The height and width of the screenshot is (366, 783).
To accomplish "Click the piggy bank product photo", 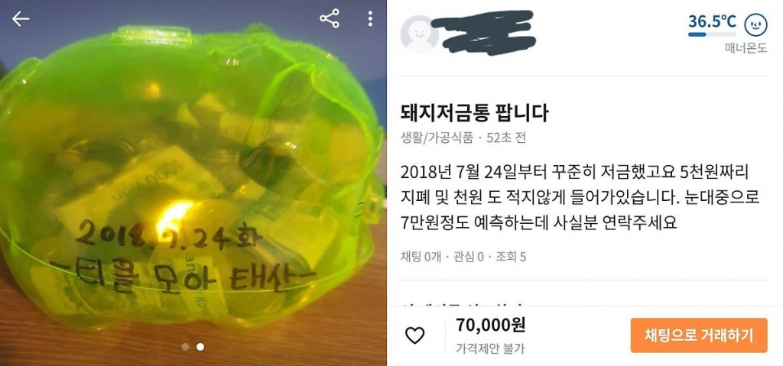I will [x=193, y=183].
